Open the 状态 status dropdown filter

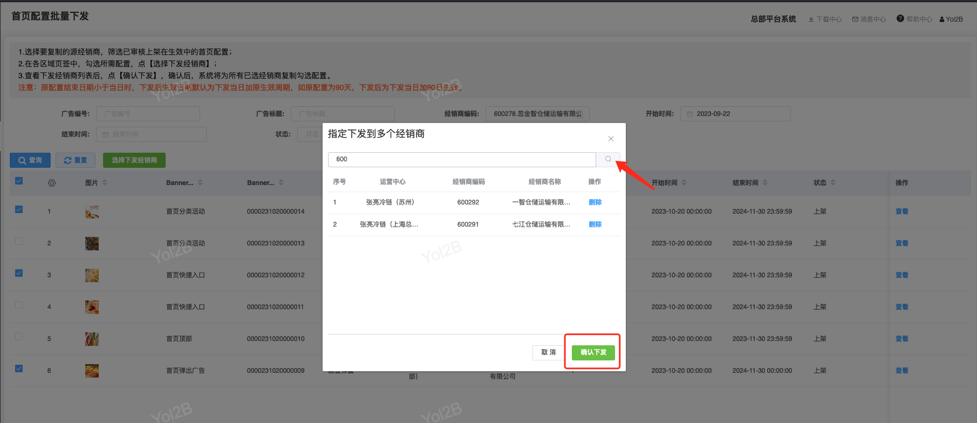click(309, 134)
